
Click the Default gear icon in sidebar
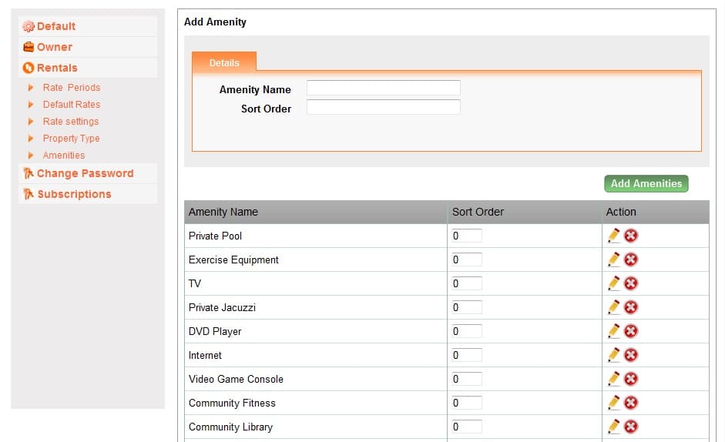[29, 26]
